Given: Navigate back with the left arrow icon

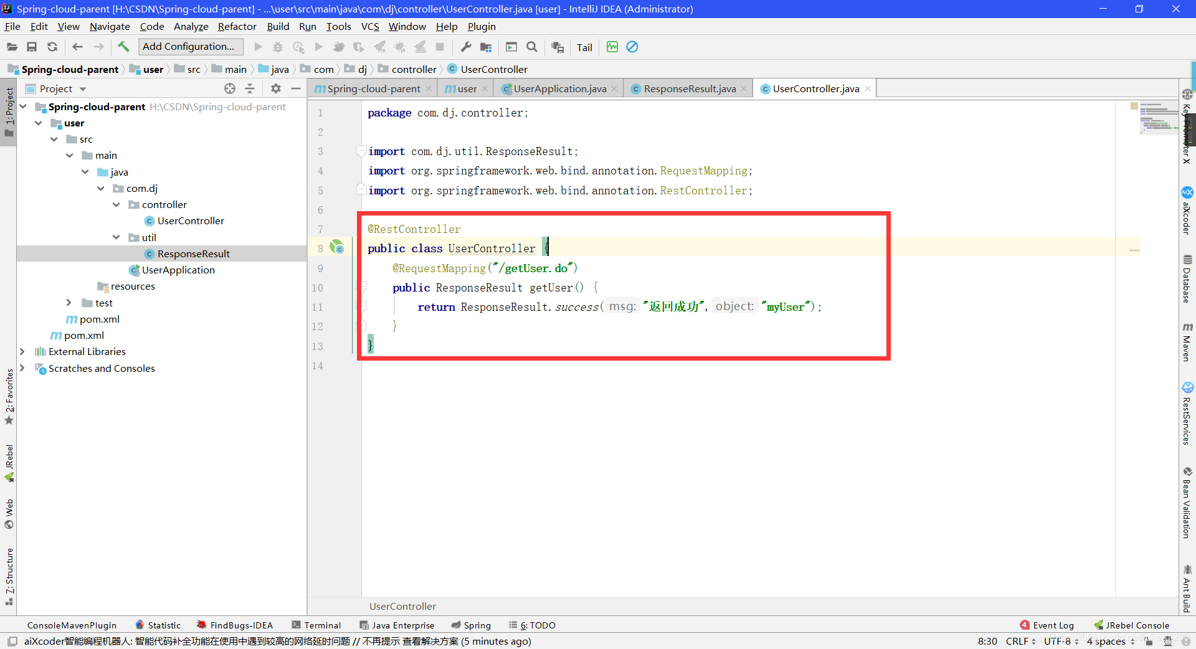Looking at the screenshot, I should click(x=78, y=47).
